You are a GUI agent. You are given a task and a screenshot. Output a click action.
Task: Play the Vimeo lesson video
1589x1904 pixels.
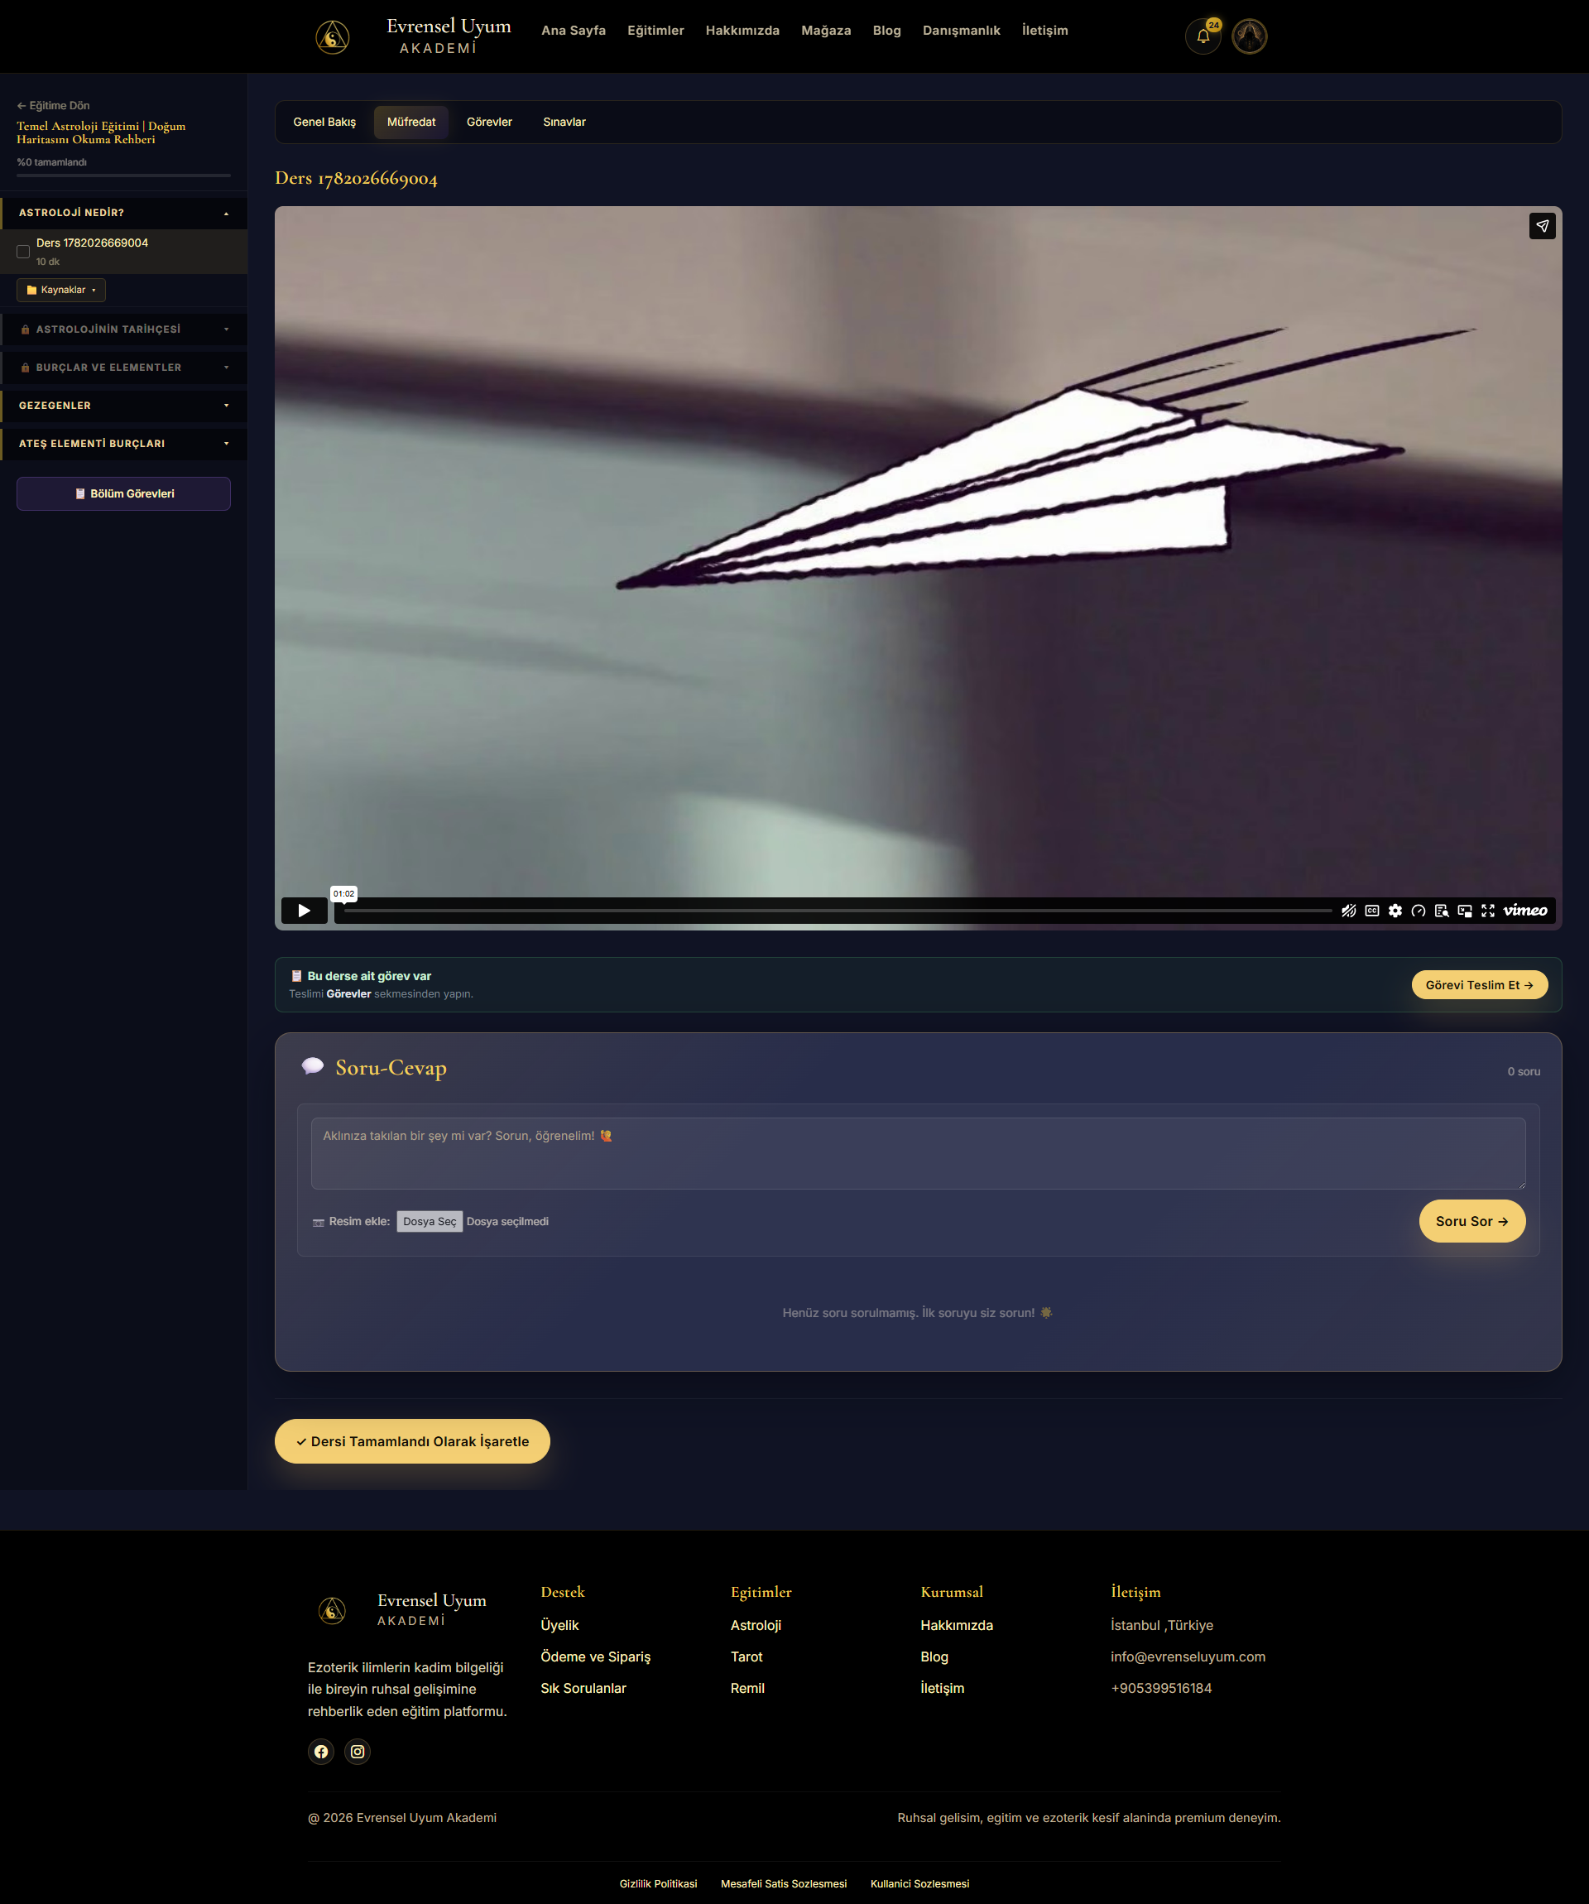click(x=304, y=911)
